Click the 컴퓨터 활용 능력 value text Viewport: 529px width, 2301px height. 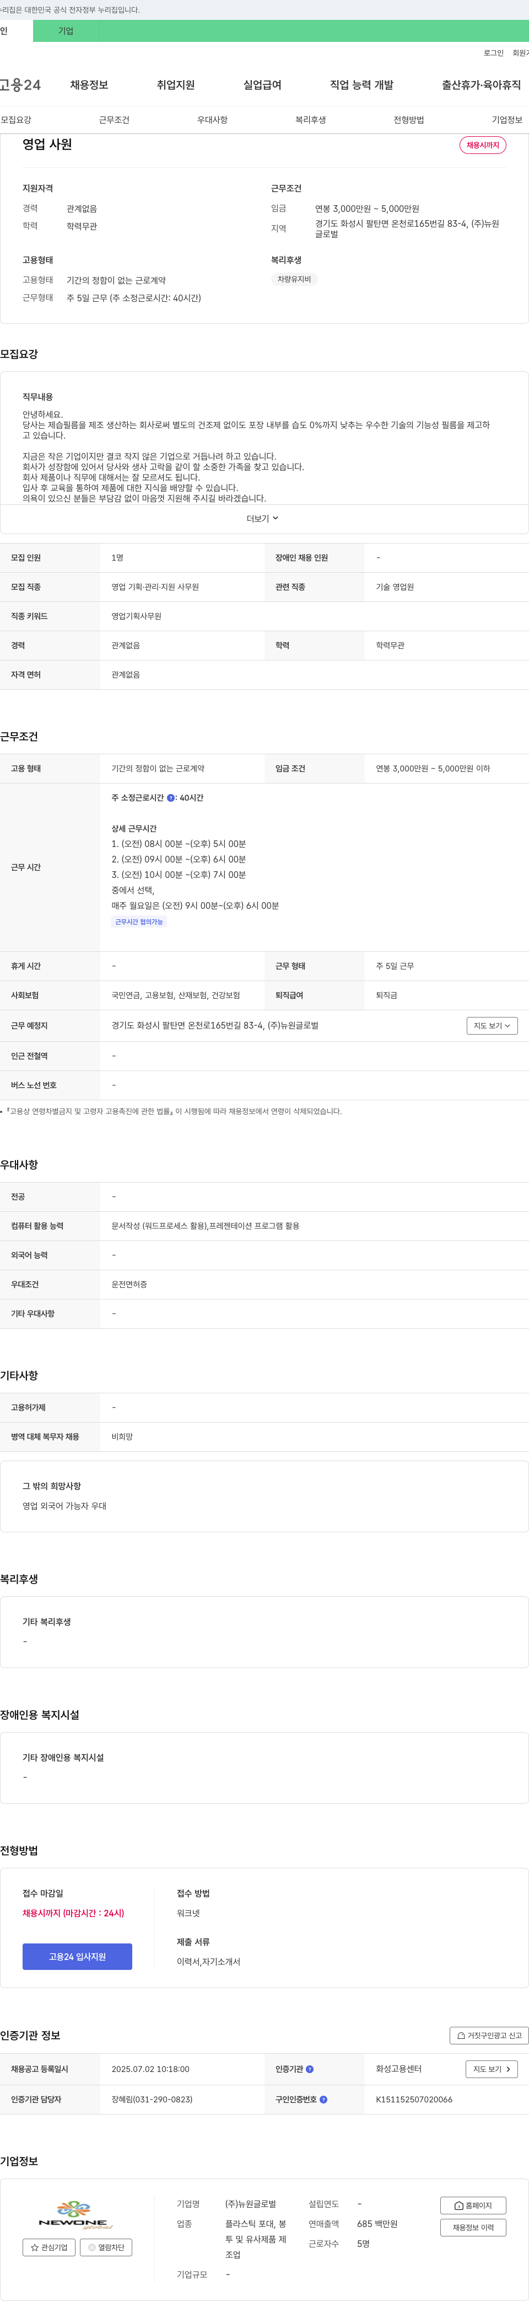coord(205,1226)
